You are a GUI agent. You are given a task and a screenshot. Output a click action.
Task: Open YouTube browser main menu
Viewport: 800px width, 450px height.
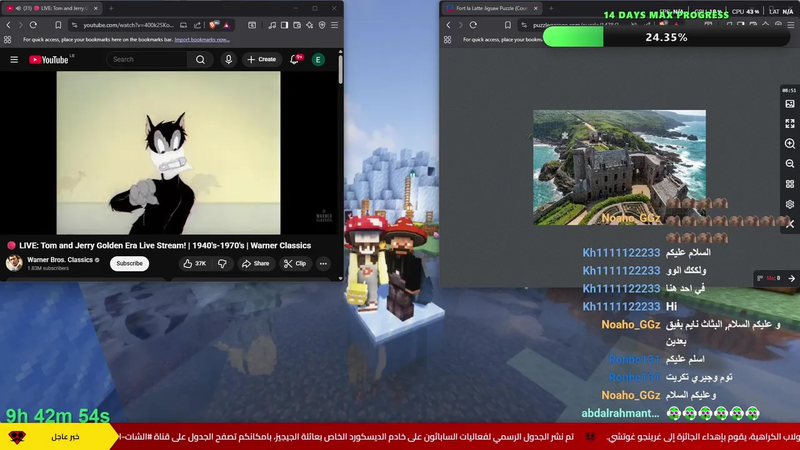pyautogui.click(x=334, y=25)
